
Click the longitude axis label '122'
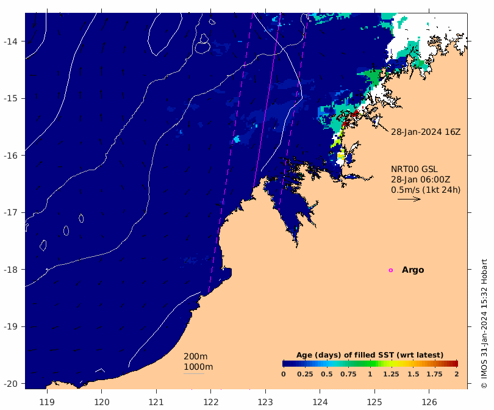tap(211, 402)
